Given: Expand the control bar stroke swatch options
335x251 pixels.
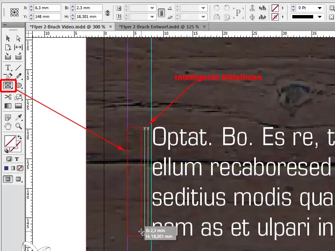Looking at the screenshot, I should 283,17.
